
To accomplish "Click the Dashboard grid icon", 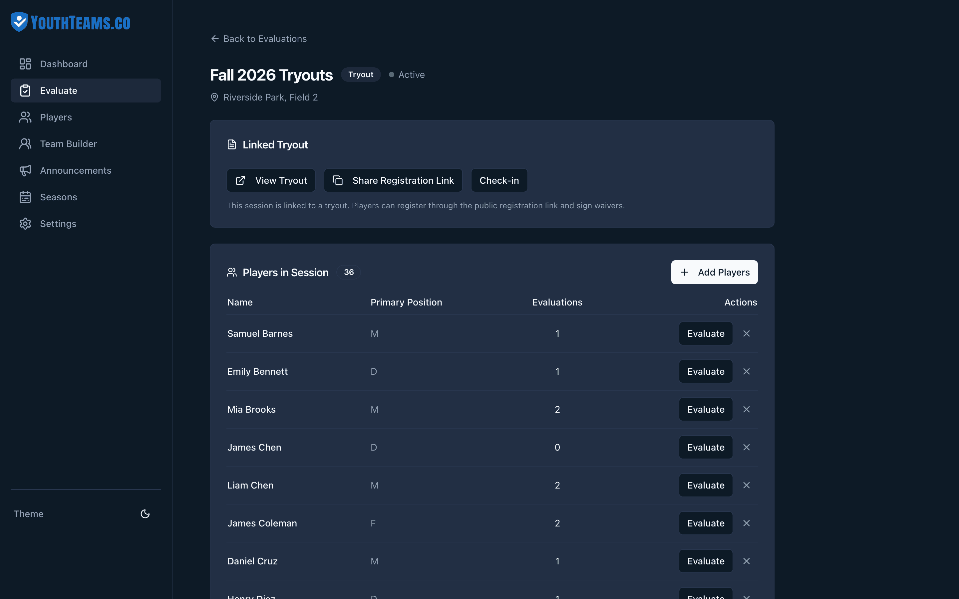I will [x=25, y=64].
